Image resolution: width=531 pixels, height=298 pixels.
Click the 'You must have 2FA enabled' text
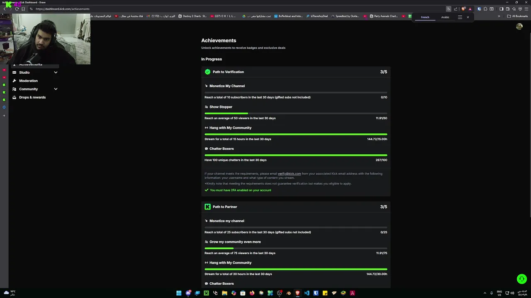(x=241, y=190)
